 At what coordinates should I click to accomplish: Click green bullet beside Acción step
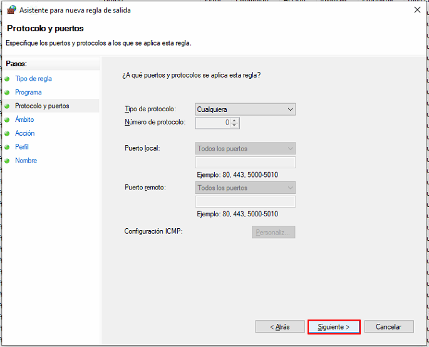pyautogui.click(x=7, y=134)
